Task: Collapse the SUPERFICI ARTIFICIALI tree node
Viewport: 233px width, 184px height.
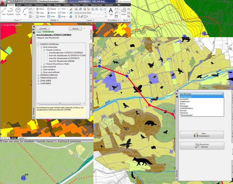Action: pyautogui.click(x=39, y=44)
